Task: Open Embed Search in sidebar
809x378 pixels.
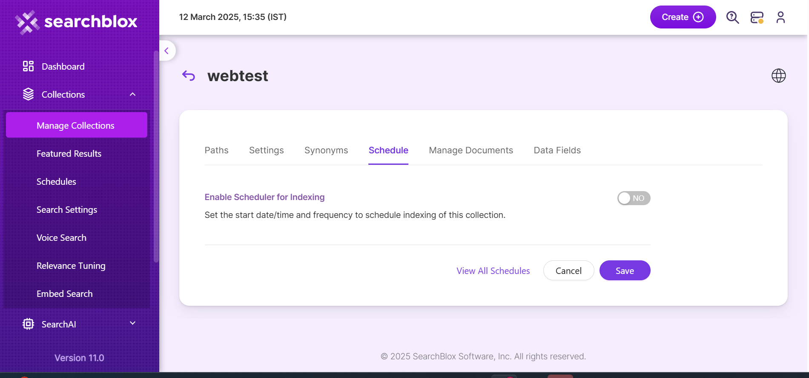Action: click(65, 294)
